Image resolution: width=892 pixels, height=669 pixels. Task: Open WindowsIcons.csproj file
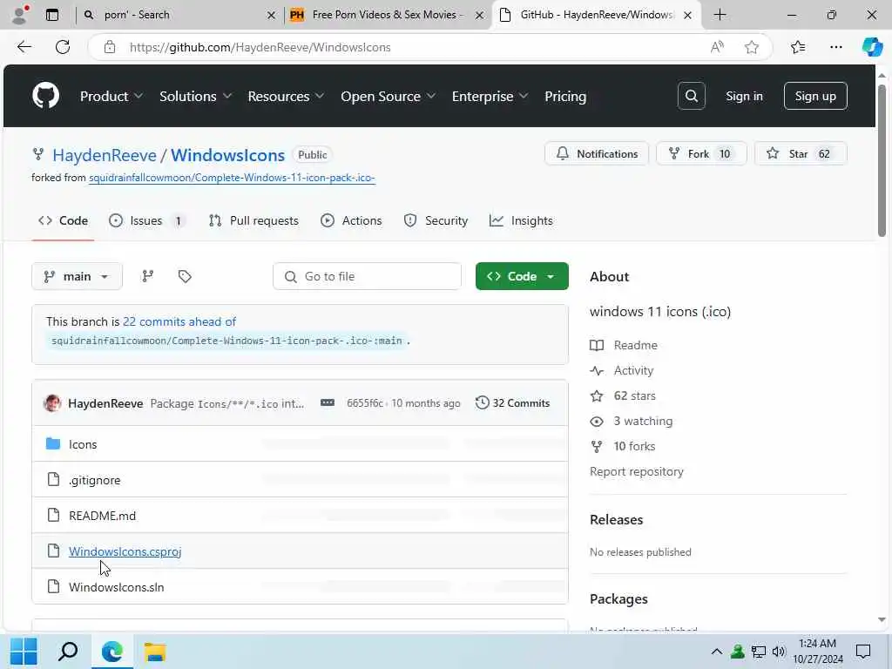pos(125,551)
